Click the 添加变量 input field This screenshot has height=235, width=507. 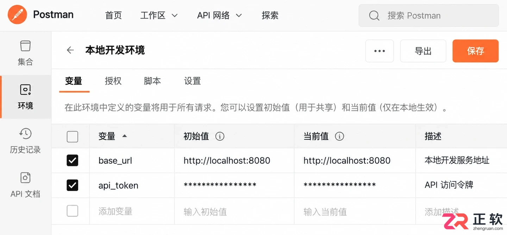[x=132, y=211]
